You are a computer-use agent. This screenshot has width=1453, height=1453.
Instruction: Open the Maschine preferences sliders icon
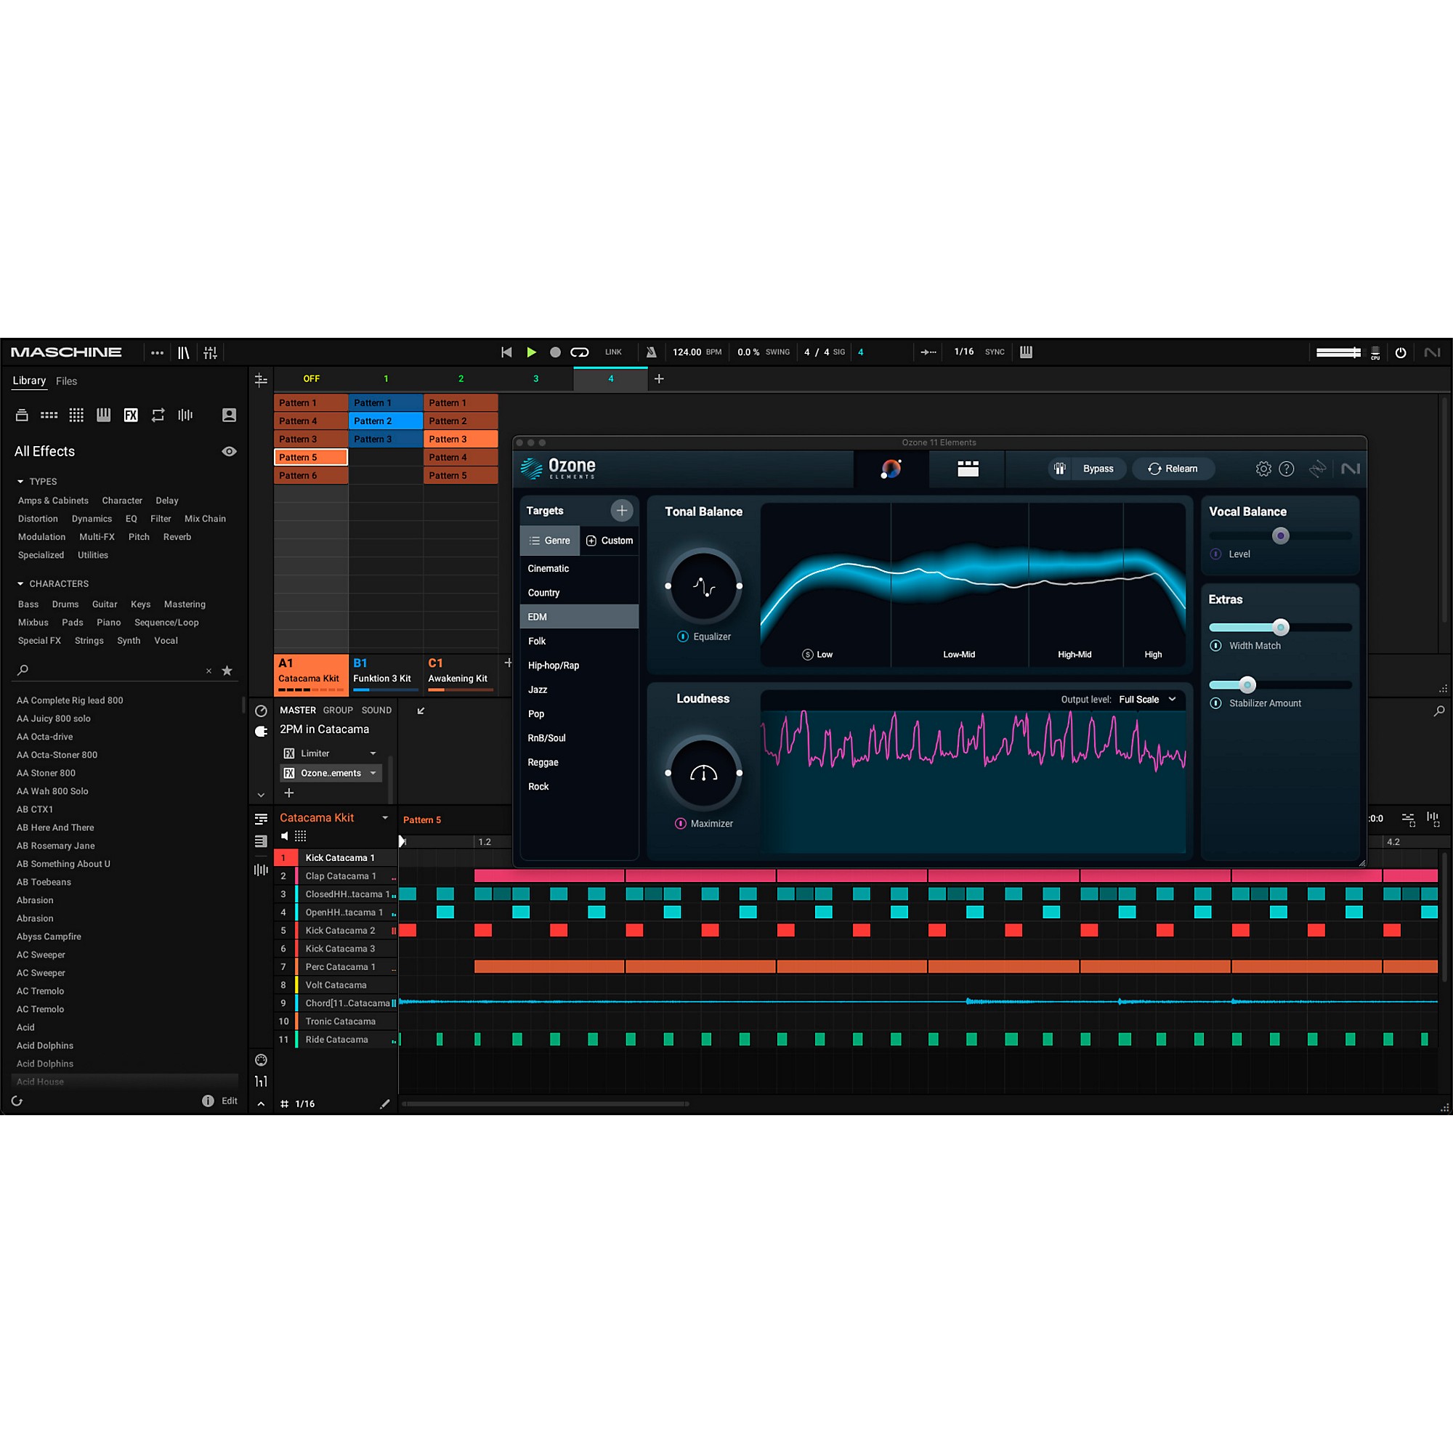tap(211, 352)
